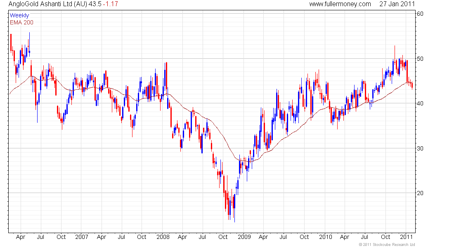Click the 50 price axis label
The width and height of the screenshot is (454, 248).
(420, 59)
